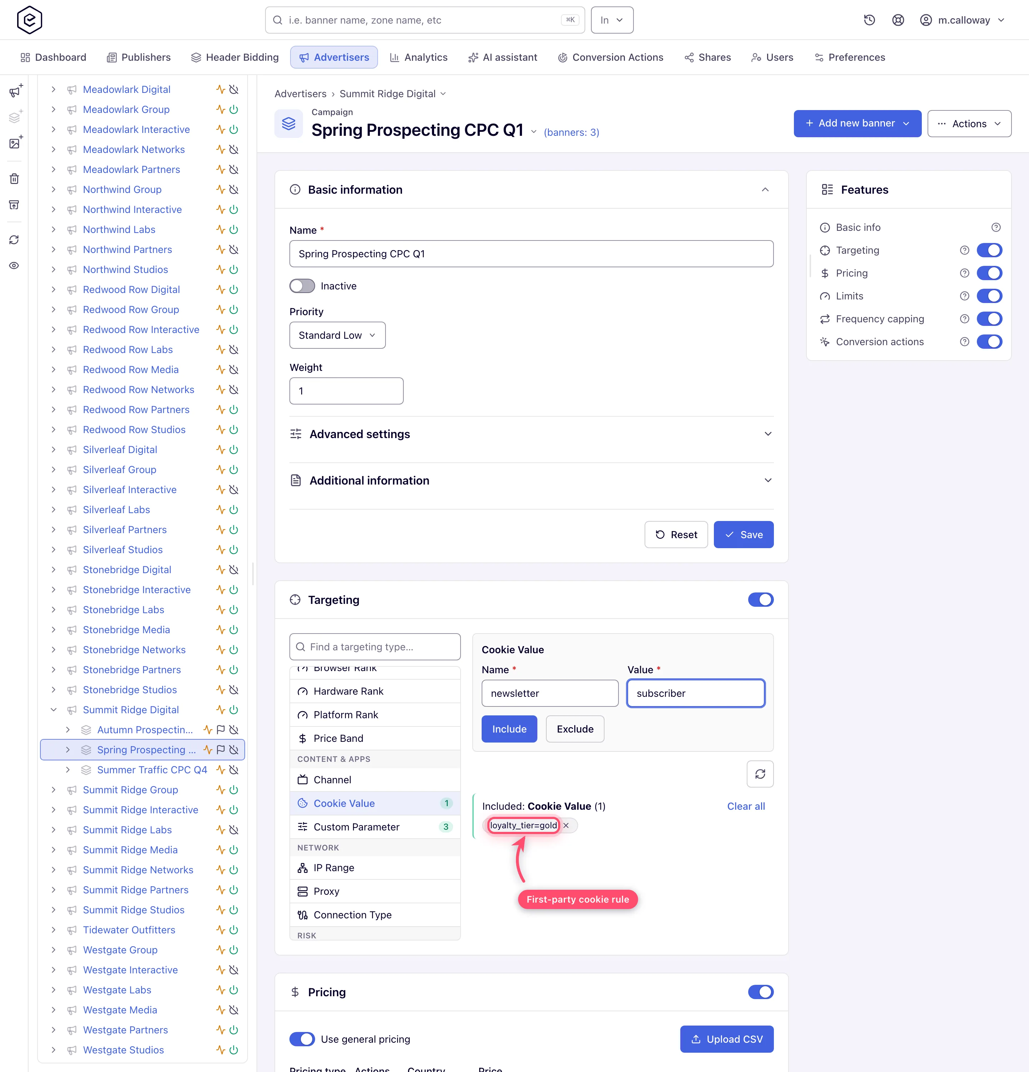The width and height of the screenshot is (1029, 1072).
Task: Click the Find a targeting type search box
Action: [x=375, y=647]
